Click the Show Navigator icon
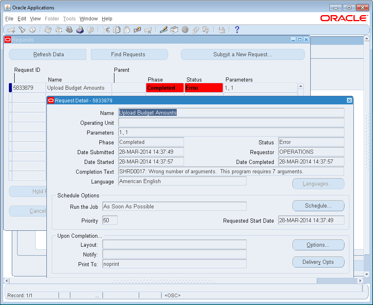 32,30
